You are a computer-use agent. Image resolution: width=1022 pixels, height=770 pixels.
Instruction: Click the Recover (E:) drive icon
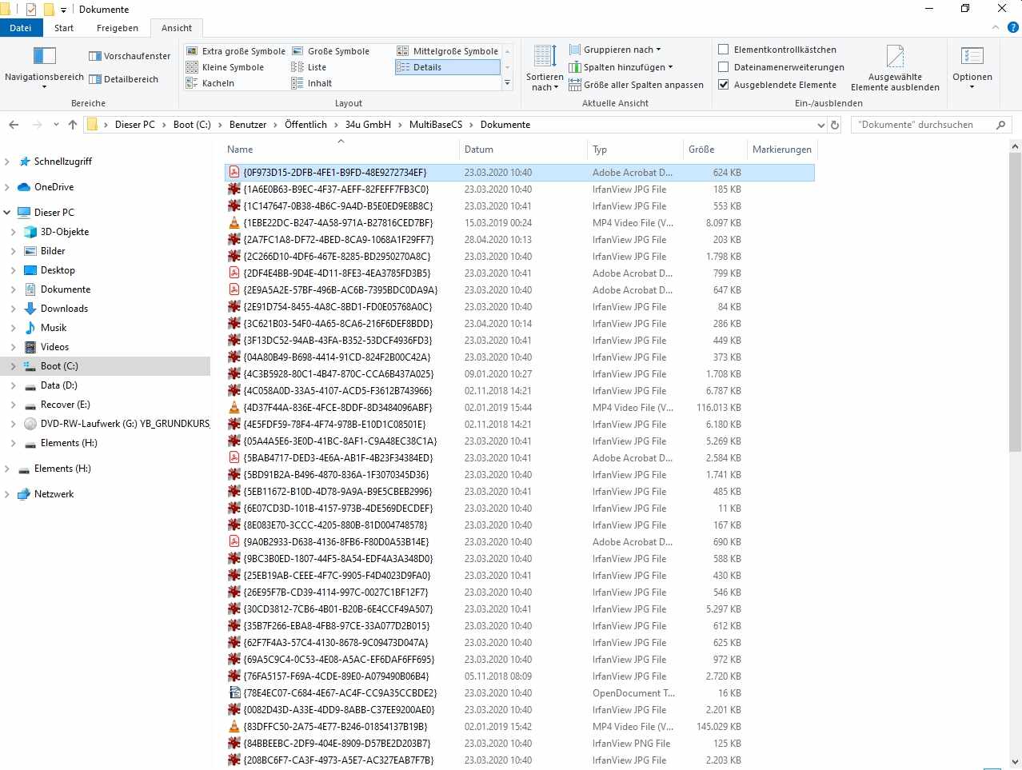(30, 405)
